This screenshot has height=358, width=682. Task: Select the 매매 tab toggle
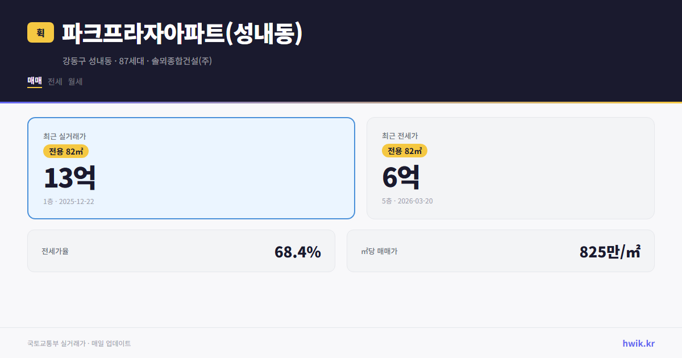34,81
